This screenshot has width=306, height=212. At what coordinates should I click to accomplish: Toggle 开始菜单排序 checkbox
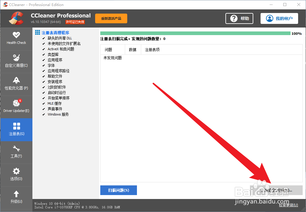(44, 98)
